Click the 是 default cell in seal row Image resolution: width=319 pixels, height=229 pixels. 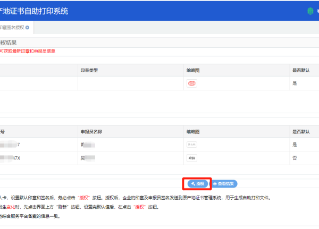click(295, 83)
